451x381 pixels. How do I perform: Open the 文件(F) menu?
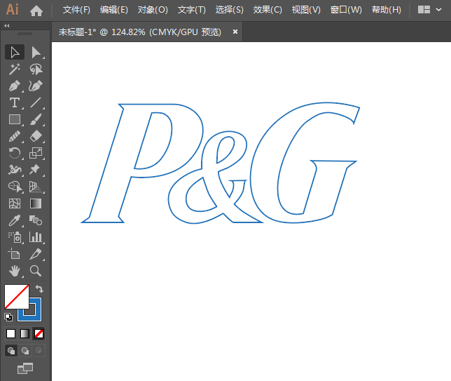(76, 10)
